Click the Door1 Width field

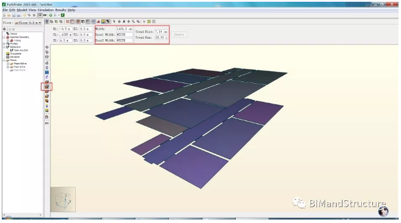[124, 35]
